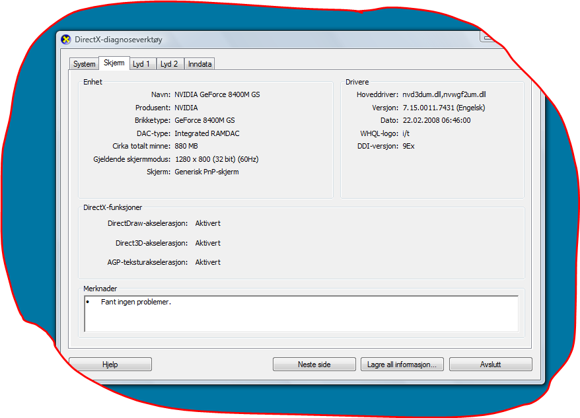This screenshot has height=418, width=580.
Task: Click the Avslutt button
Action: [490, 365]
